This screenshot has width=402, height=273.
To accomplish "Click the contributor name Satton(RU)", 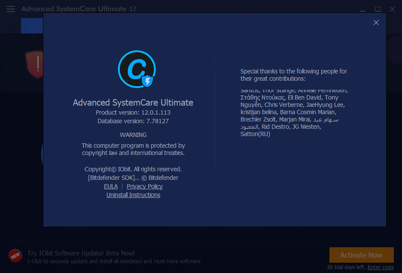I will click(x=256, y=134).
